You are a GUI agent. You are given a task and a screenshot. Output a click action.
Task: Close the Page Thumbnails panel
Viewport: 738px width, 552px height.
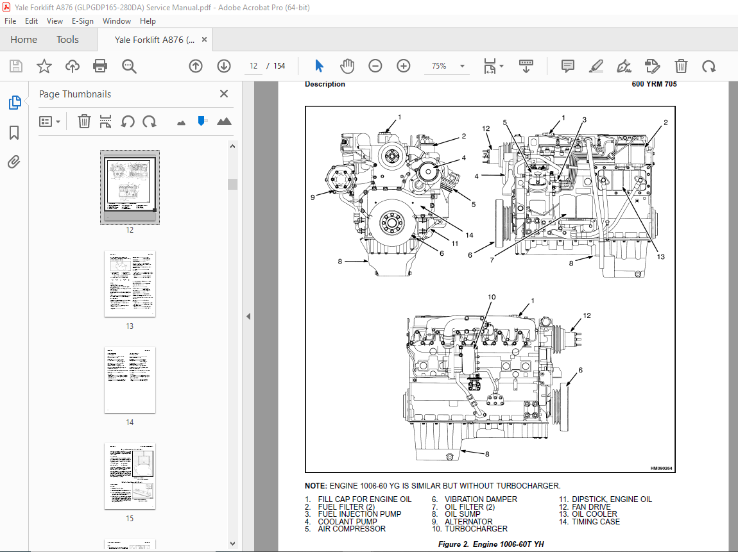(224, 94)
